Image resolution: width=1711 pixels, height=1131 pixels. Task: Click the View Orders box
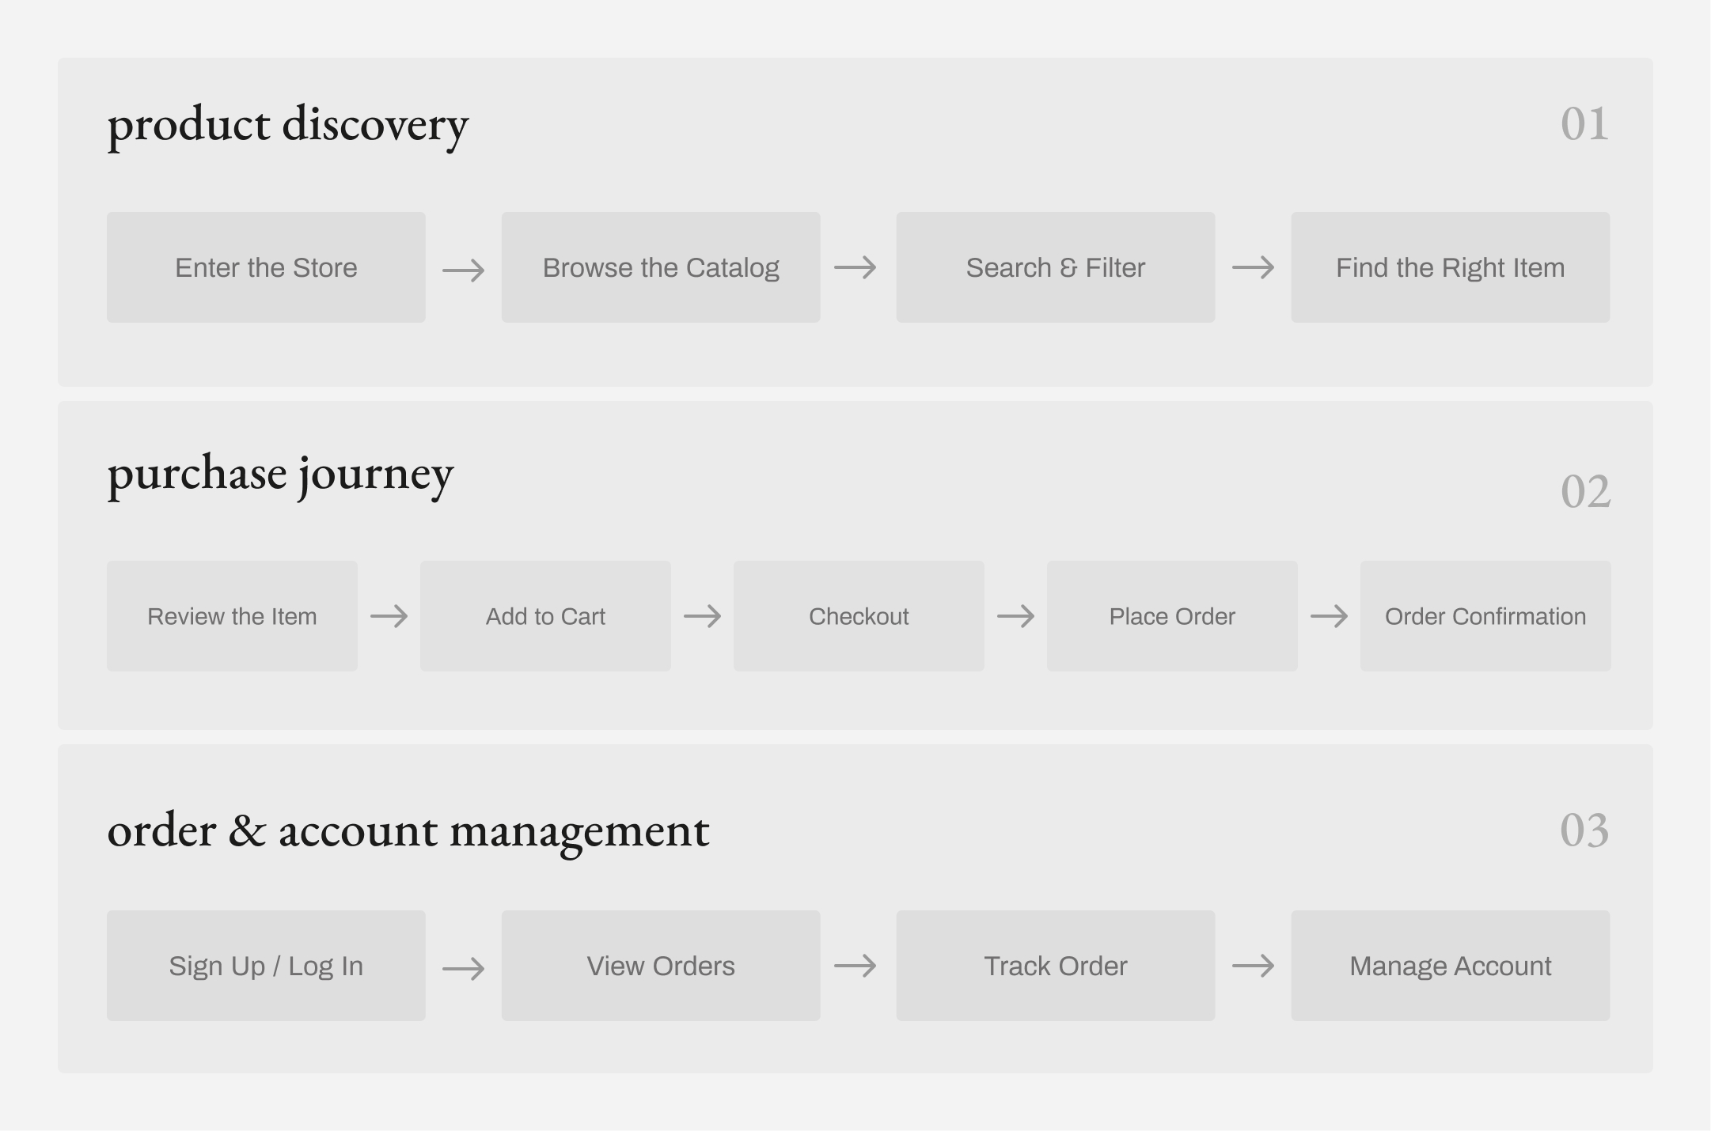[x=661, y=966]
